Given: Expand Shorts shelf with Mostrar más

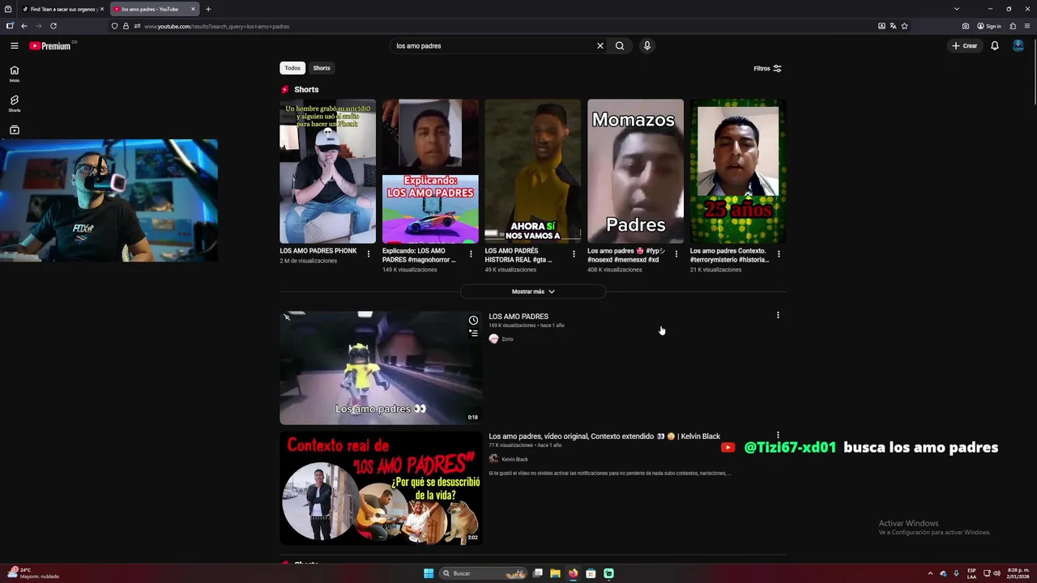Looking at the screenshot, I should (x=533, y=291).
